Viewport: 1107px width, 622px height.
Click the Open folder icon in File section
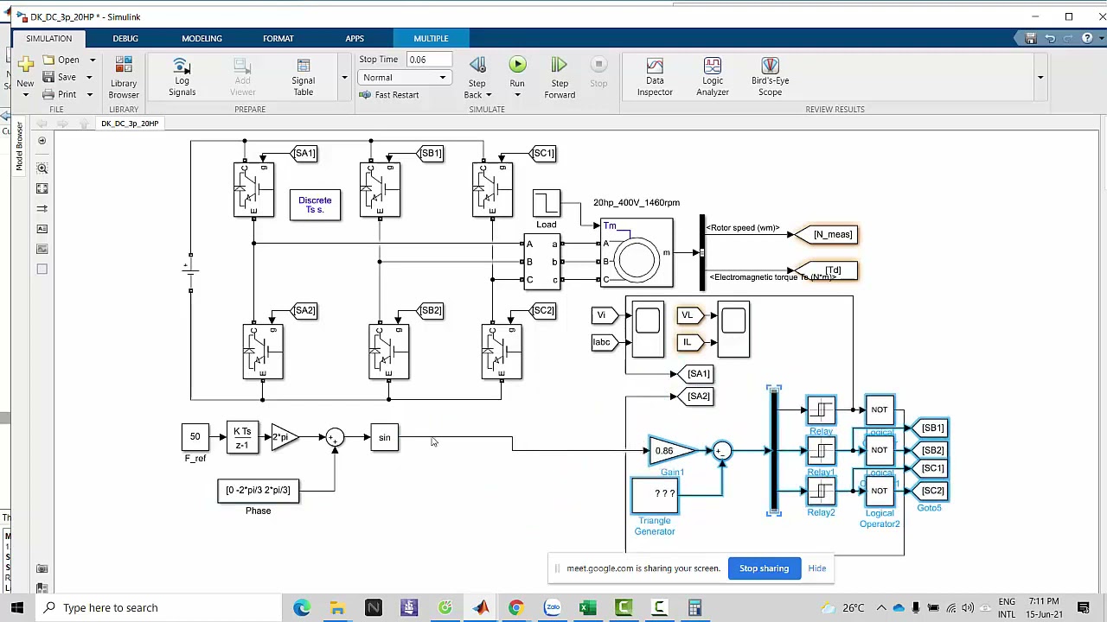coord(50,60)
